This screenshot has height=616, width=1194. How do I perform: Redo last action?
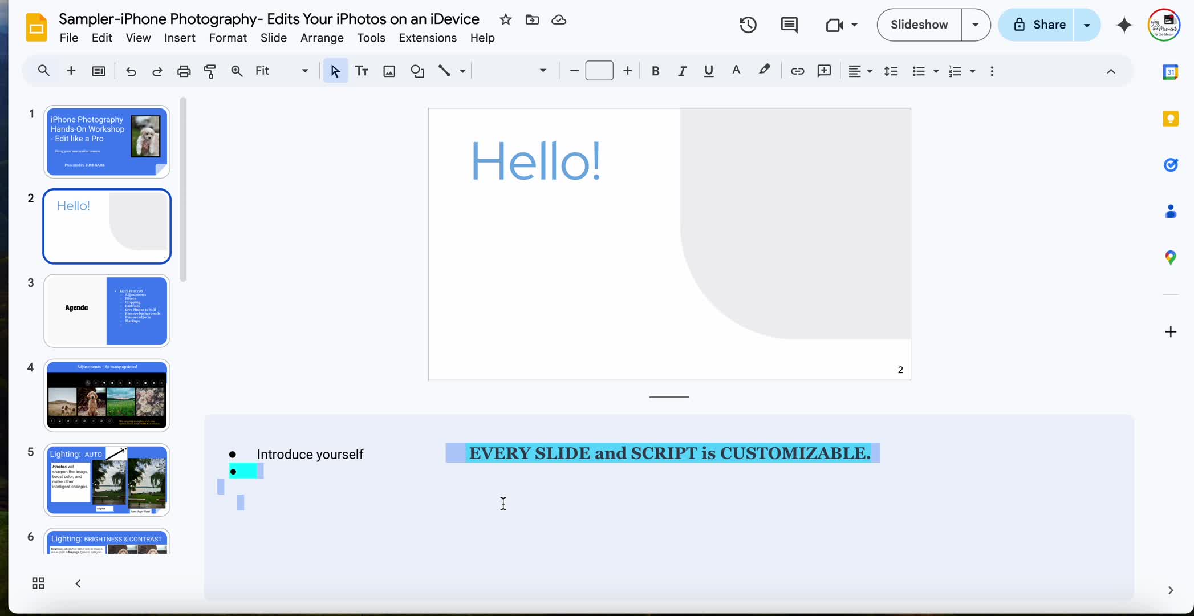click(x=157, y=71)
